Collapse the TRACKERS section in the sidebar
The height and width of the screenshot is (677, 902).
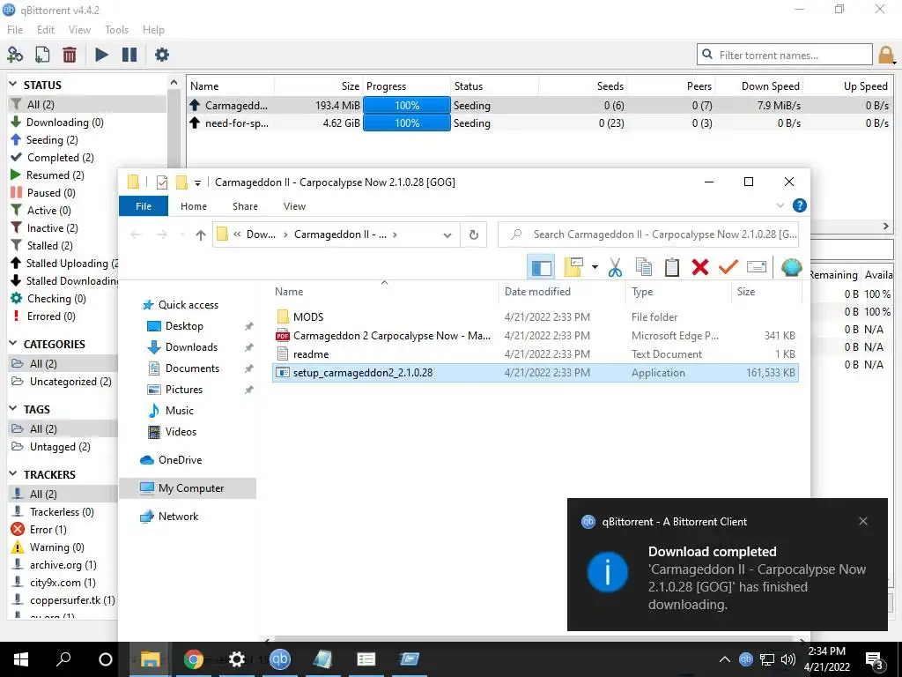click(x=13, y=474)
